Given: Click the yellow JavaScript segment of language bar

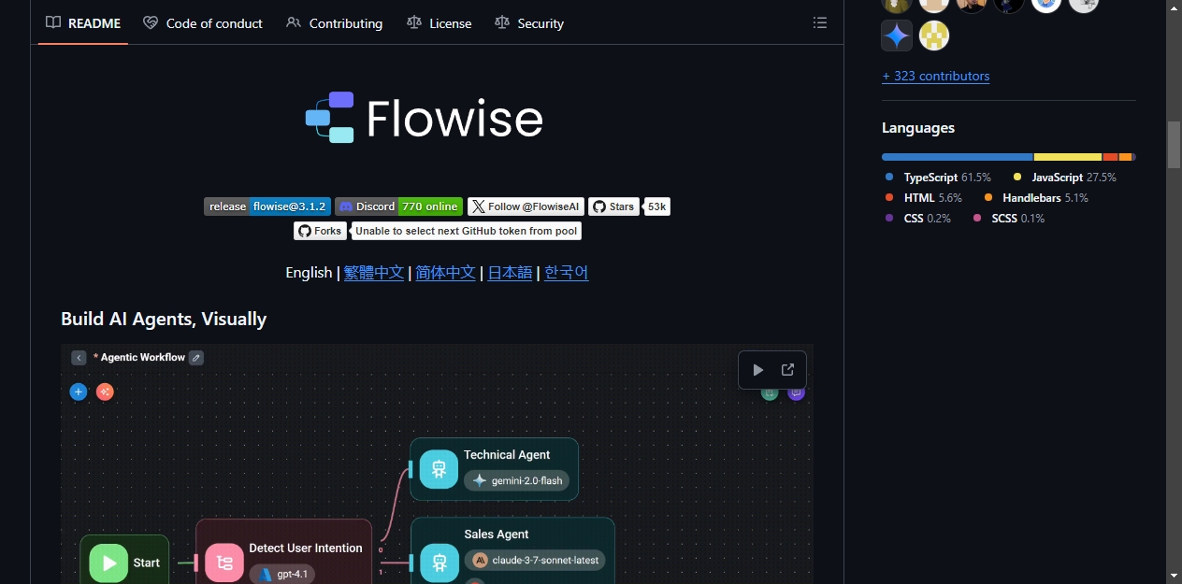Looking at the screenshot, I should pyautogui.click(x=1068, y=157).
